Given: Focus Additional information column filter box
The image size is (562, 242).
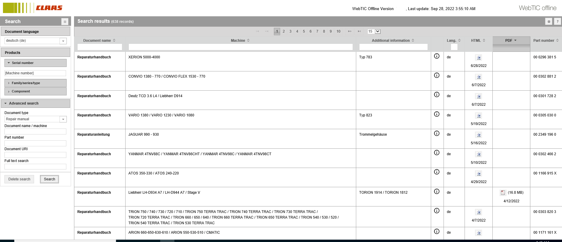Looking at the screenshot, I should point(393,47).
